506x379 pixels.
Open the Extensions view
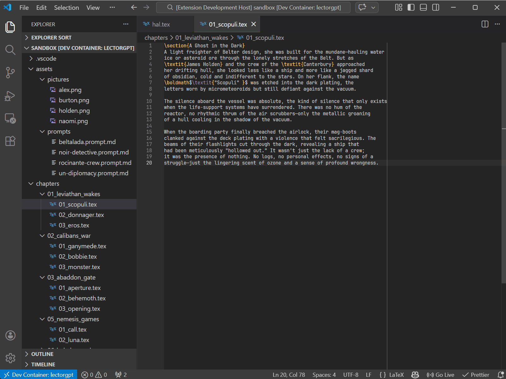click(10, 141)
